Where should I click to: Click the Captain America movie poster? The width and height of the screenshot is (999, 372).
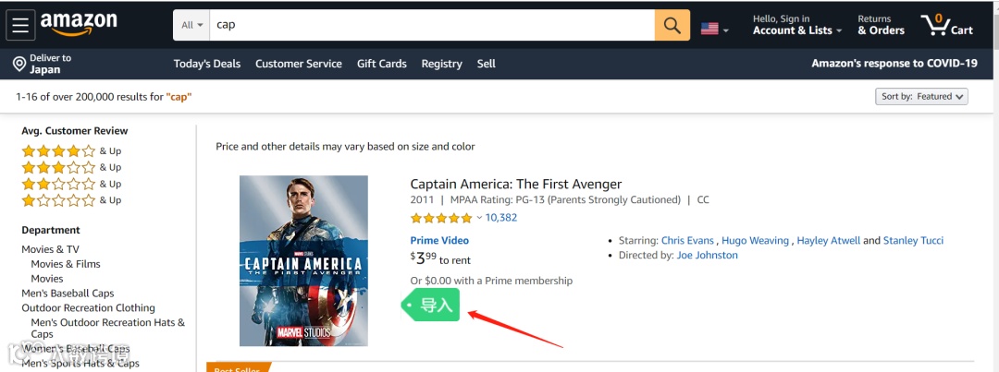tap(303, 260)
